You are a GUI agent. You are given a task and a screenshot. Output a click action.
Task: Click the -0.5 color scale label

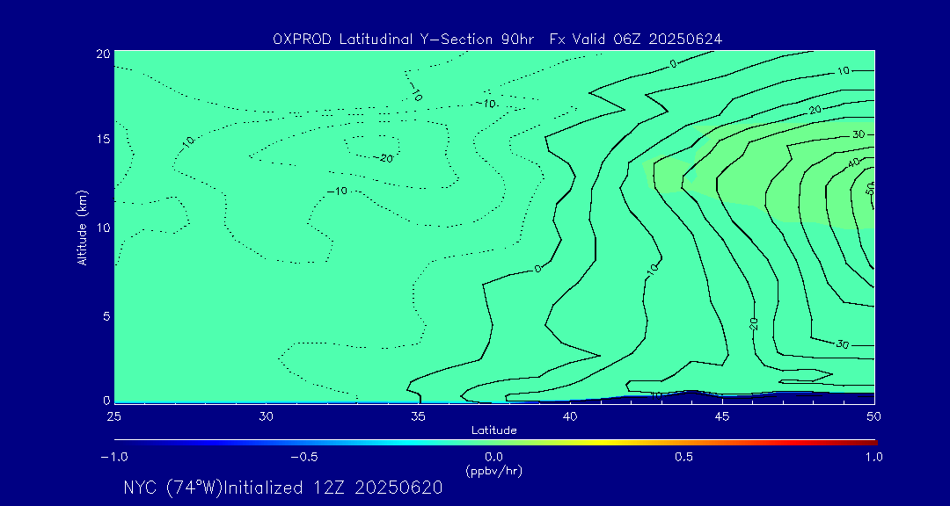[x=304, y=458]
